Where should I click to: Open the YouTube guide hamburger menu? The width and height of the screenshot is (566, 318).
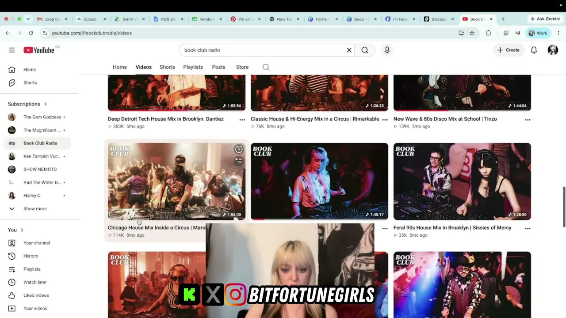click(11, 50)
